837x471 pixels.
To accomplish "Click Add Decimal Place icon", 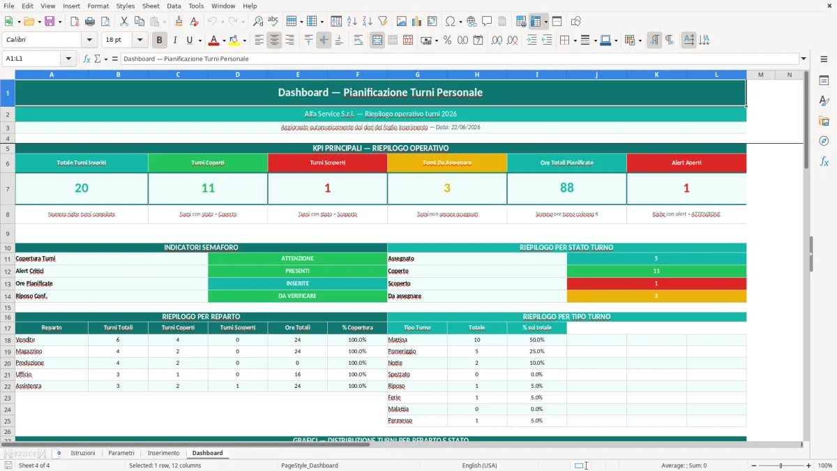I will click(497, 40).
